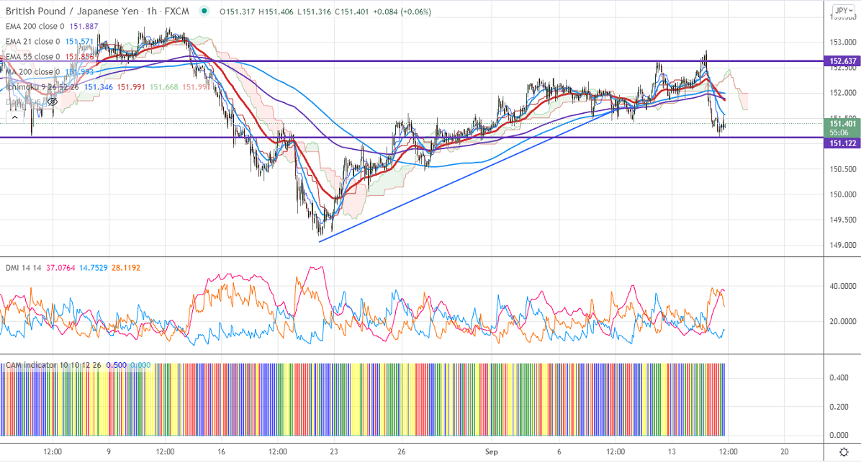This screenshot has height=463, width=861.
Task: Click the 13 date label on time axis
Action: click(672, 452)
